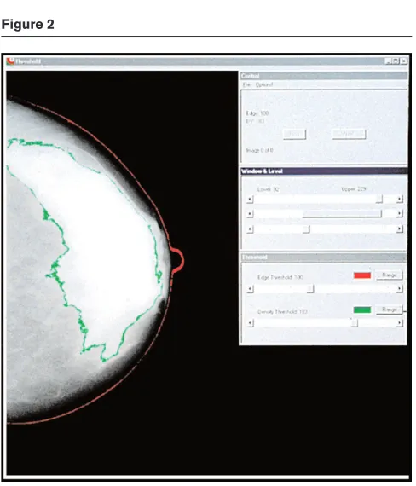The height and width of the screenshot is (486, 416).
Task: Click left arrow of middle Window & Level slider
Action: point(250,213)
